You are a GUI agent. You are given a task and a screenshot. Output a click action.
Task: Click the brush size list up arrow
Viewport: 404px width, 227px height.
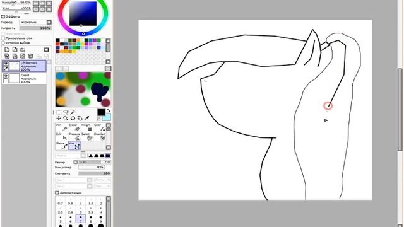coord(109,199)
